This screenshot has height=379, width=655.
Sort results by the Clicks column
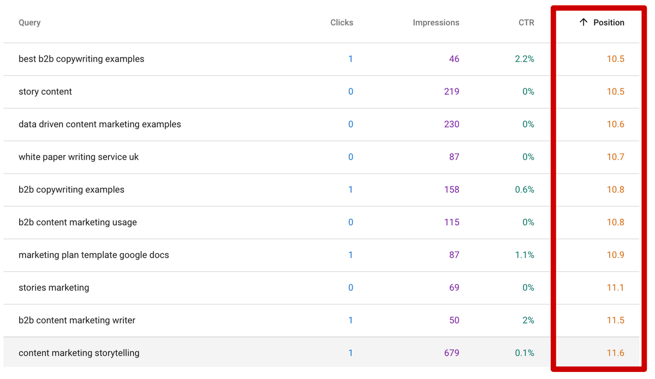click(x=342, y=22)
